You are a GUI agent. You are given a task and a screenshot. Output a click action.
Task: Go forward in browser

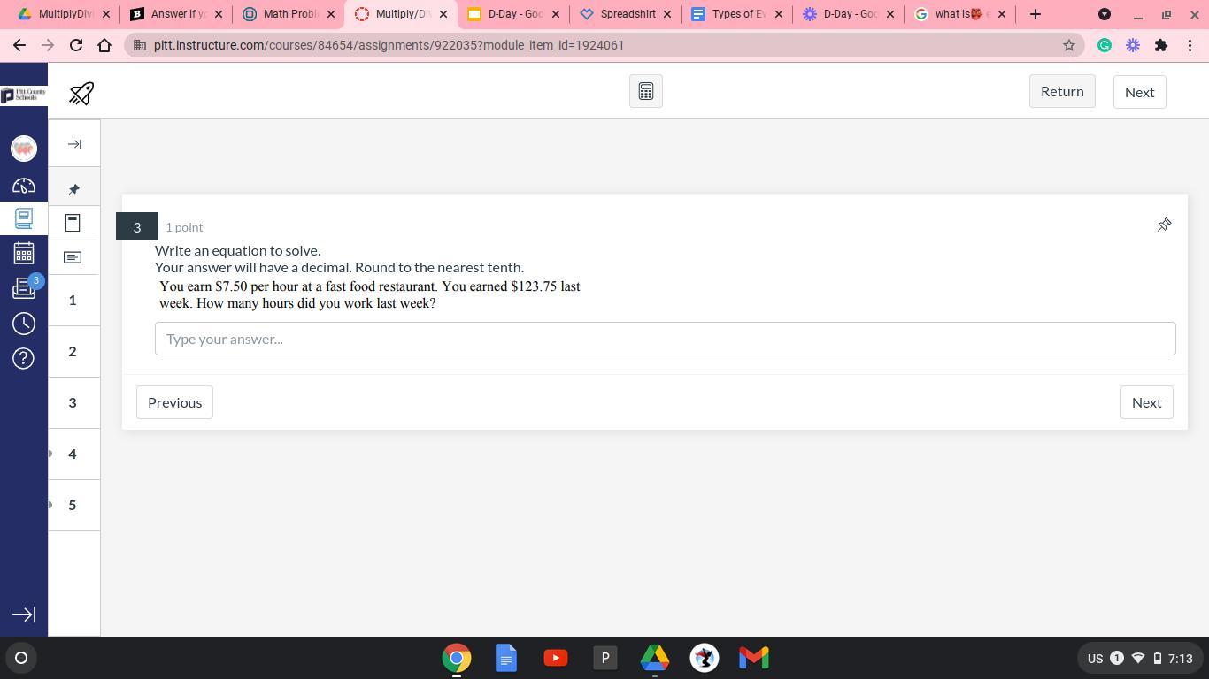point(48,45)
